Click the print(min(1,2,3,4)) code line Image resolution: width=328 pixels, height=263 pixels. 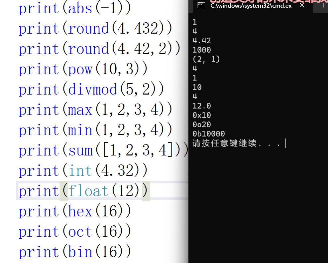click(95, 130)
